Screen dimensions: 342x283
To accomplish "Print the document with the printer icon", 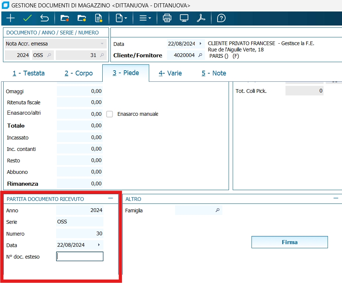I will point(167,18).
